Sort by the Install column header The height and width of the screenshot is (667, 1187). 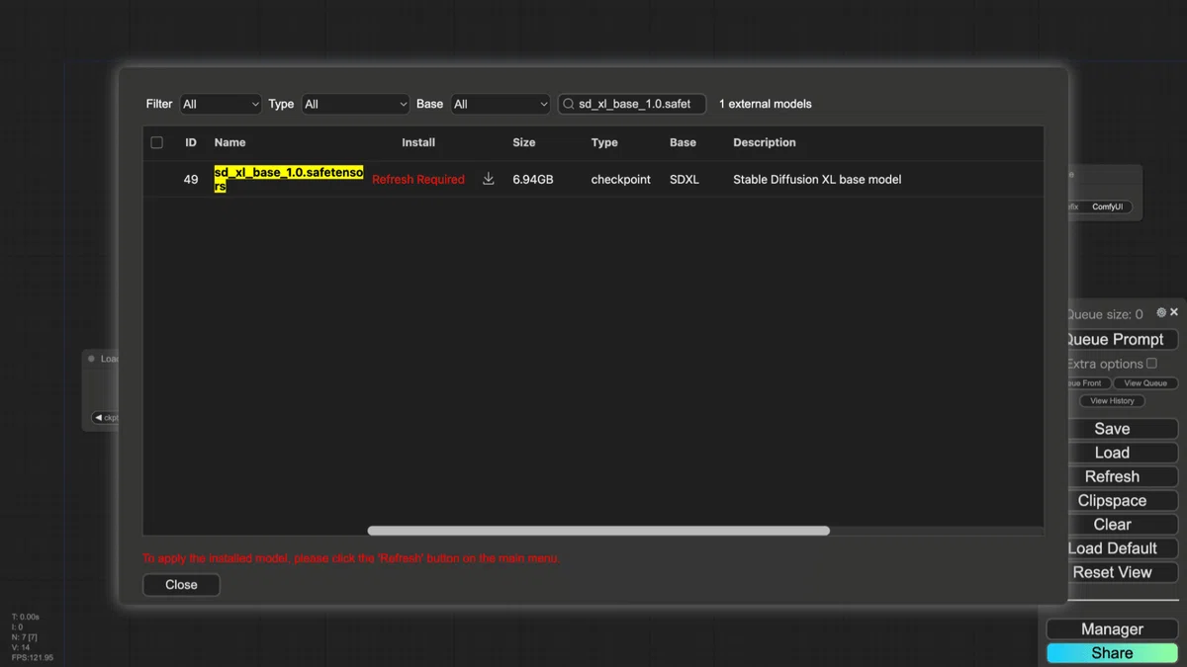pyautogui.click(x=418, y=142)
